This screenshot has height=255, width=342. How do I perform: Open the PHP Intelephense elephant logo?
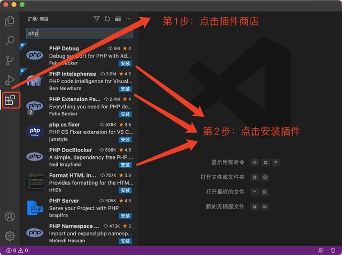tap(35, 81)
